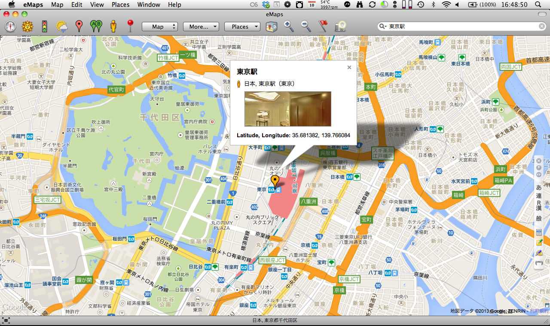
Task: Click the Wi-Fi status icon
Action: (446, 5)
